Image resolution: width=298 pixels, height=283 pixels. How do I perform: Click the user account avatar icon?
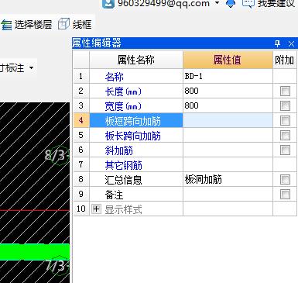[108, 4]
